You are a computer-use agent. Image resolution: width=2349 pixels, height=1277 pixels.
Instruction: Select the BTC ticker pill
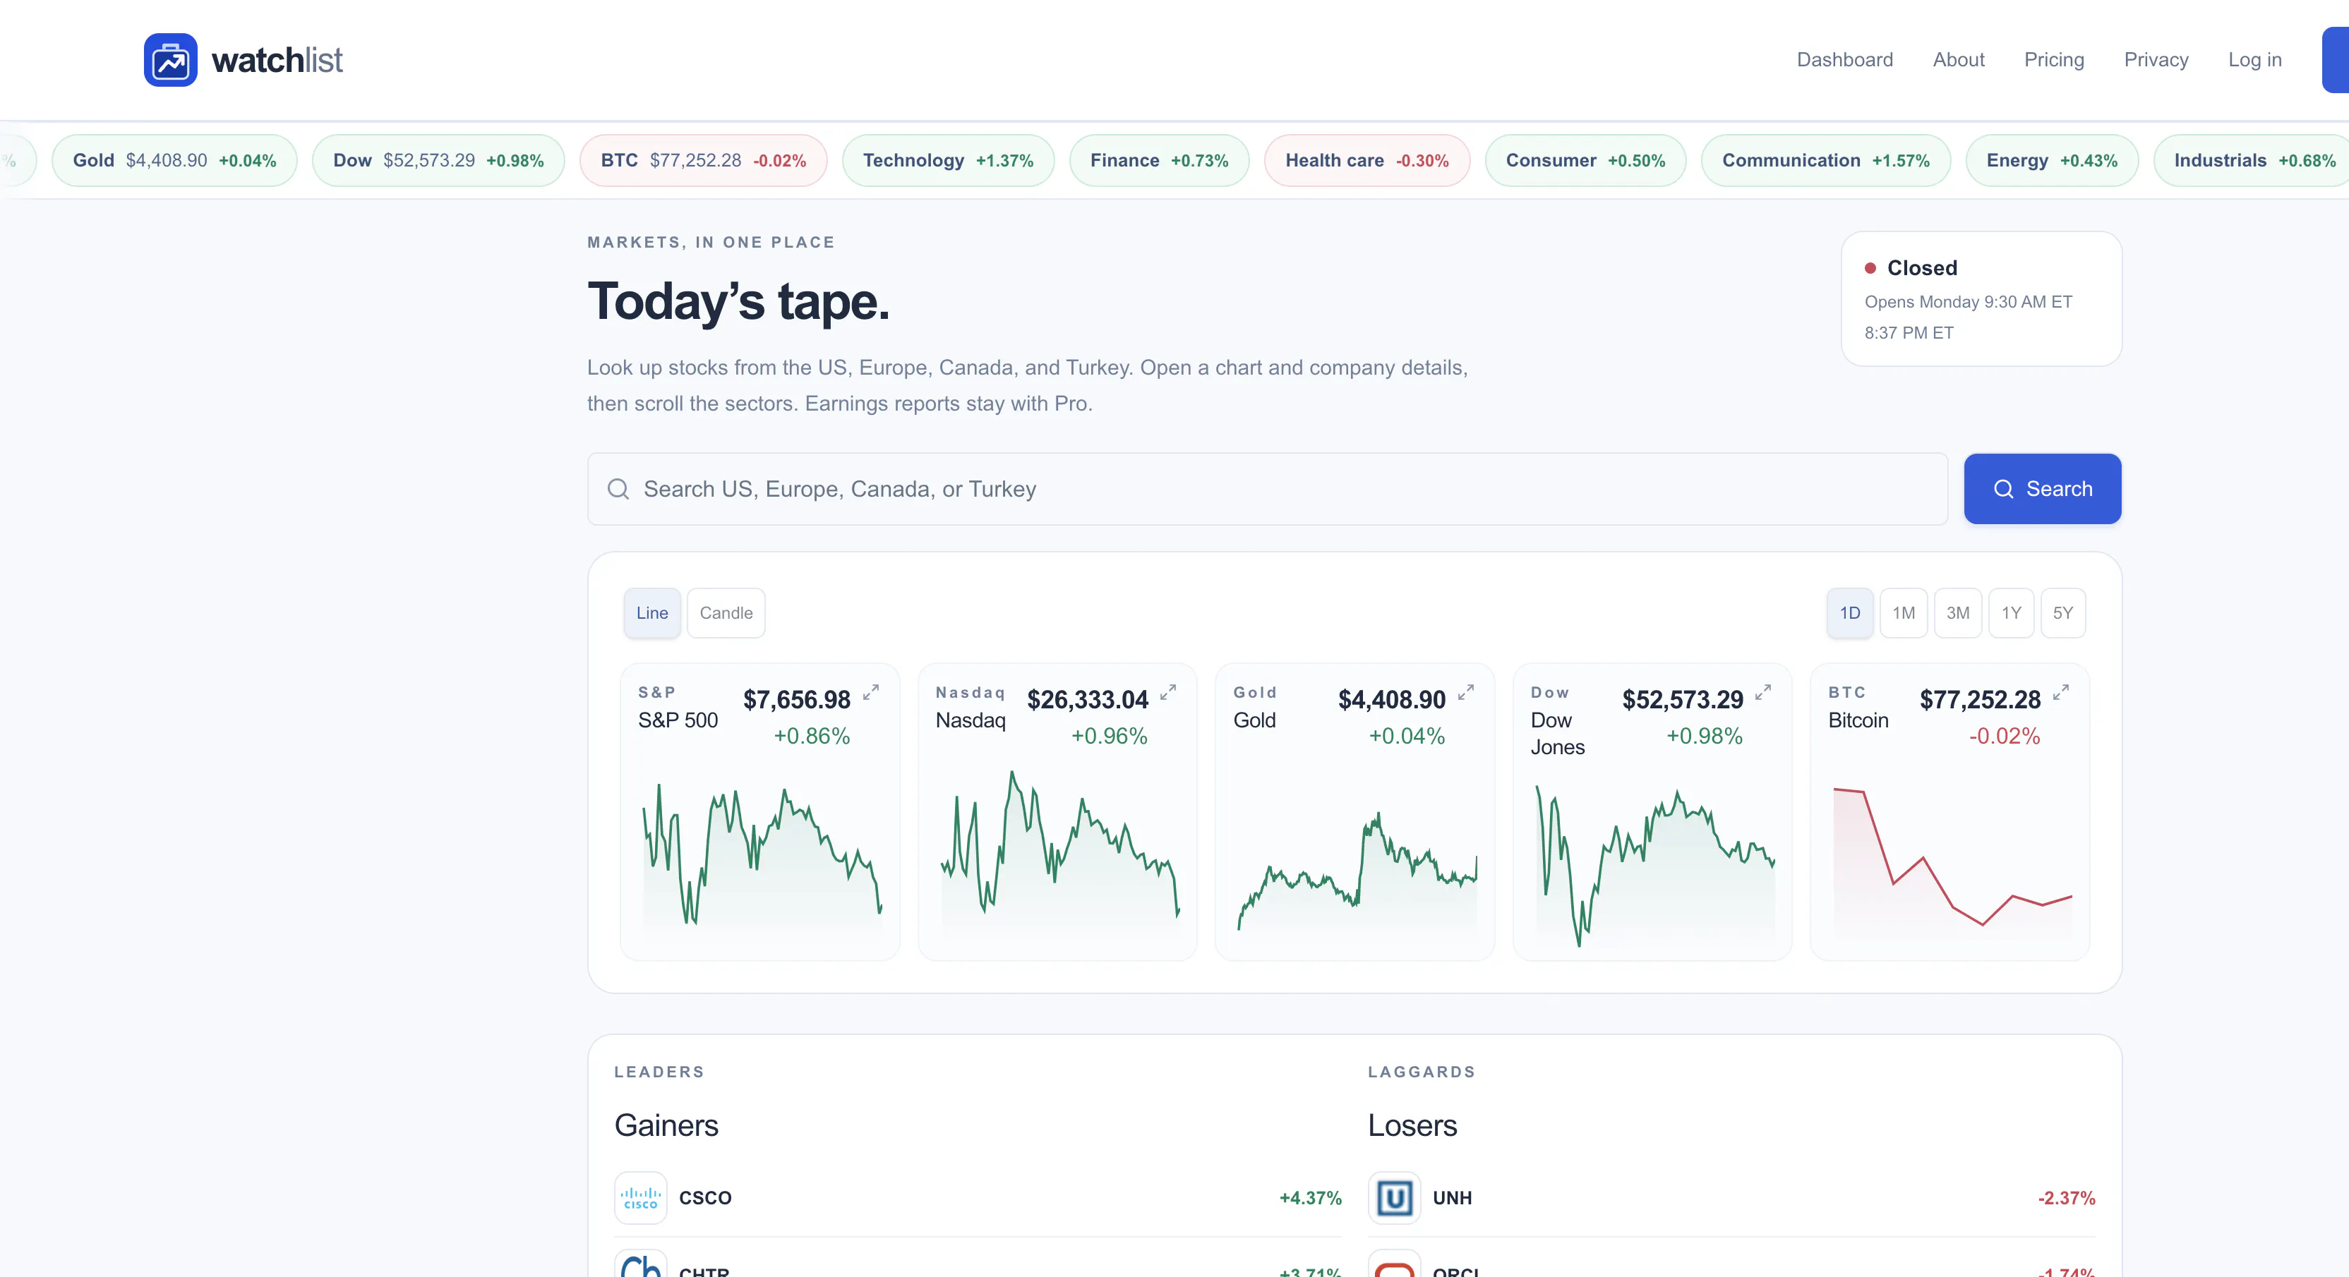click(x=703, y=160)
